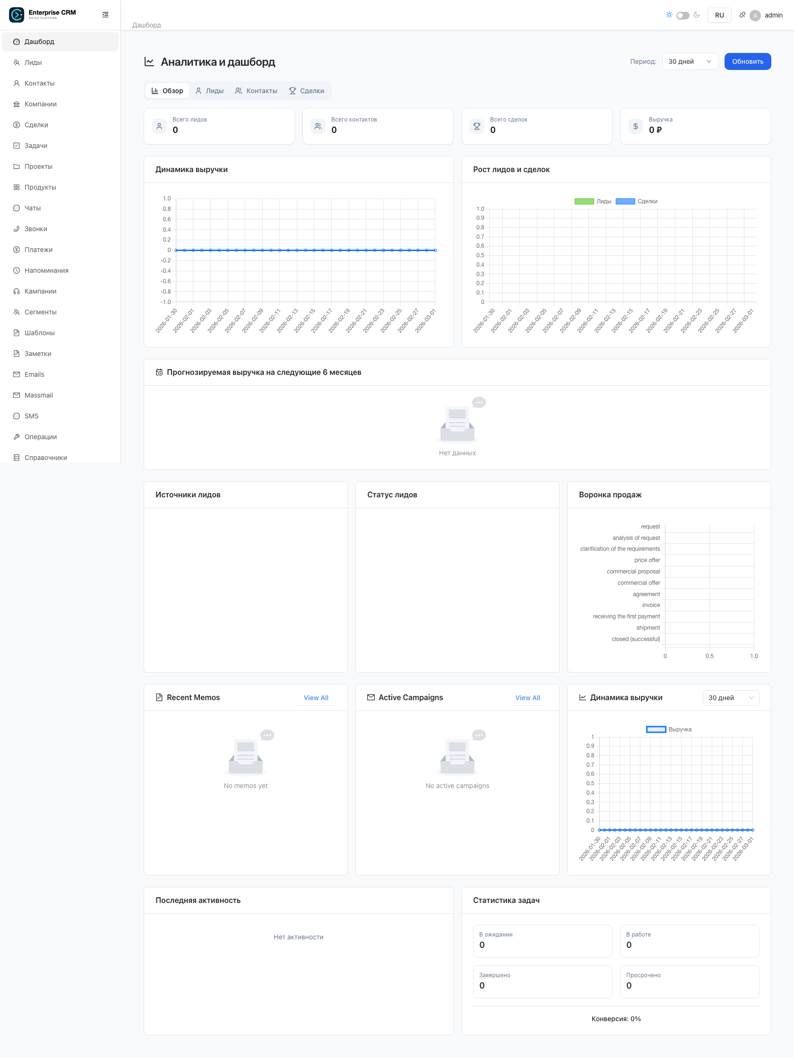Open the Период 30 дней dropdown
Image resolution: width=794 pixels, height=1058 pixels.
point(689,61)
